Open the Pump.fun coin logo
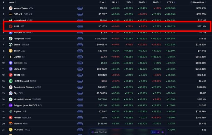The height and width of the screenshot is (135, 212). pos(11,39)
